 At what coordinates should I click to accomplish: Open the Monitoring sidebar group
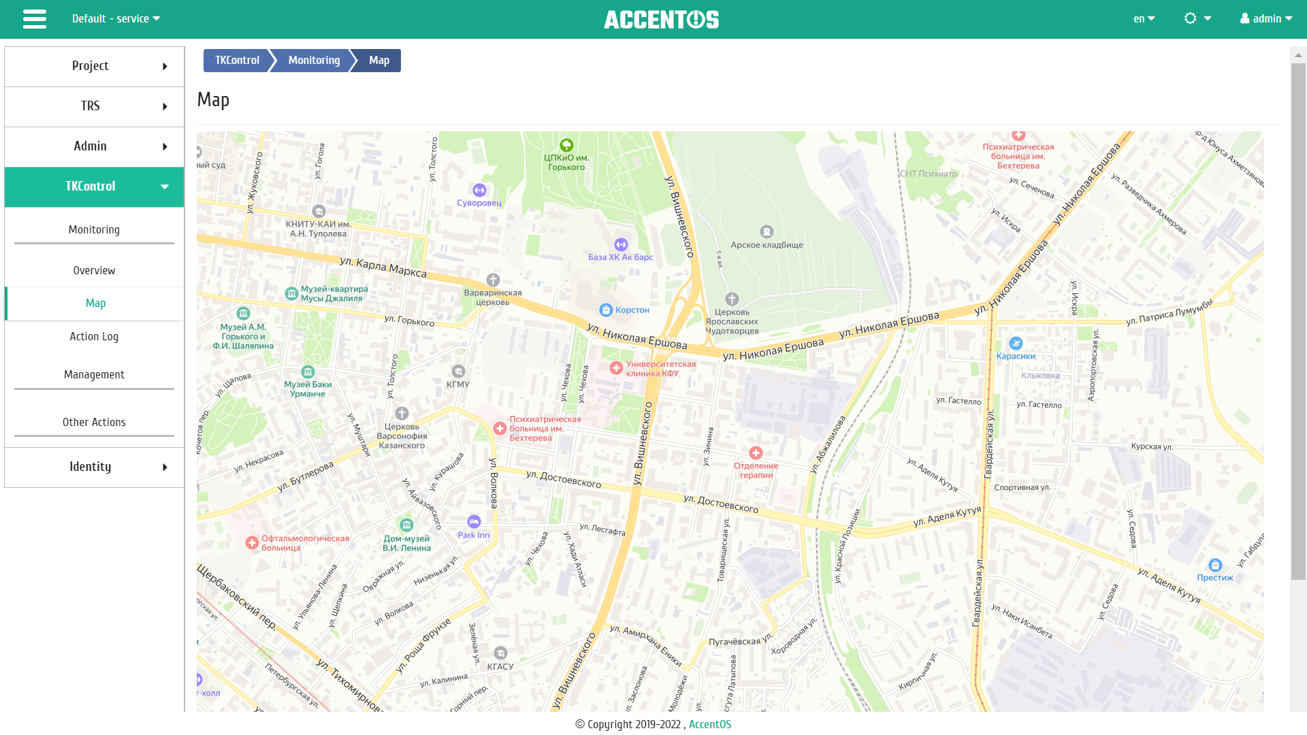(x=94, y=229)
